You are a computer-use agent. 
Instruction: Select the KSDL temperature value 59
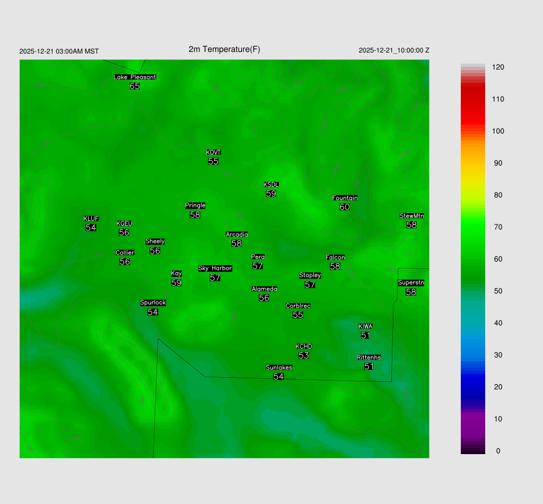tap(271, 194)
